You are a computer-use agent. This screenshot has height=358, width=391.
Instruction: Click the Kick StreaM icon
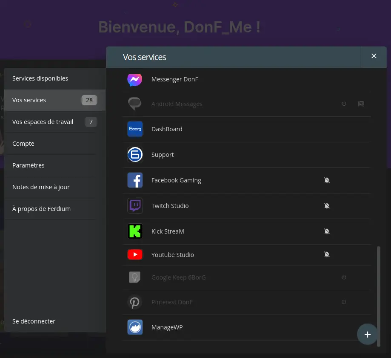click(x=135, y=231)
